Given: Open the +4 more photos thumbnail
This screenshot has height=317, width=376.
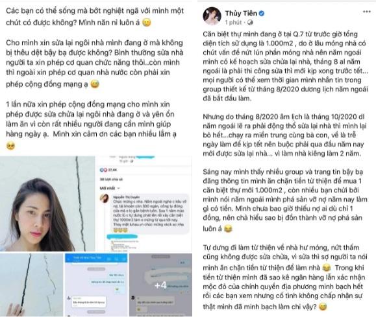Looking at the screenshot, I should point(160,285).
